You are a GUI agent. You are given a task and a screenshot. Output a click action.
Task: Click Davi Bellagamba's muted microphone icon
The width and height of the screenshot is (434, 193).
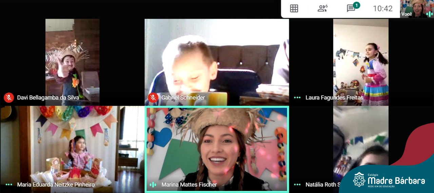9,98
